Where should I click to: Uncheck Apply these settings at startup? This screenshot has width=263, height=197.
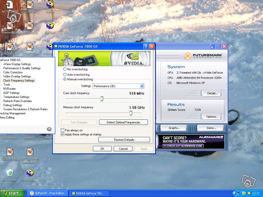[62, 134]
